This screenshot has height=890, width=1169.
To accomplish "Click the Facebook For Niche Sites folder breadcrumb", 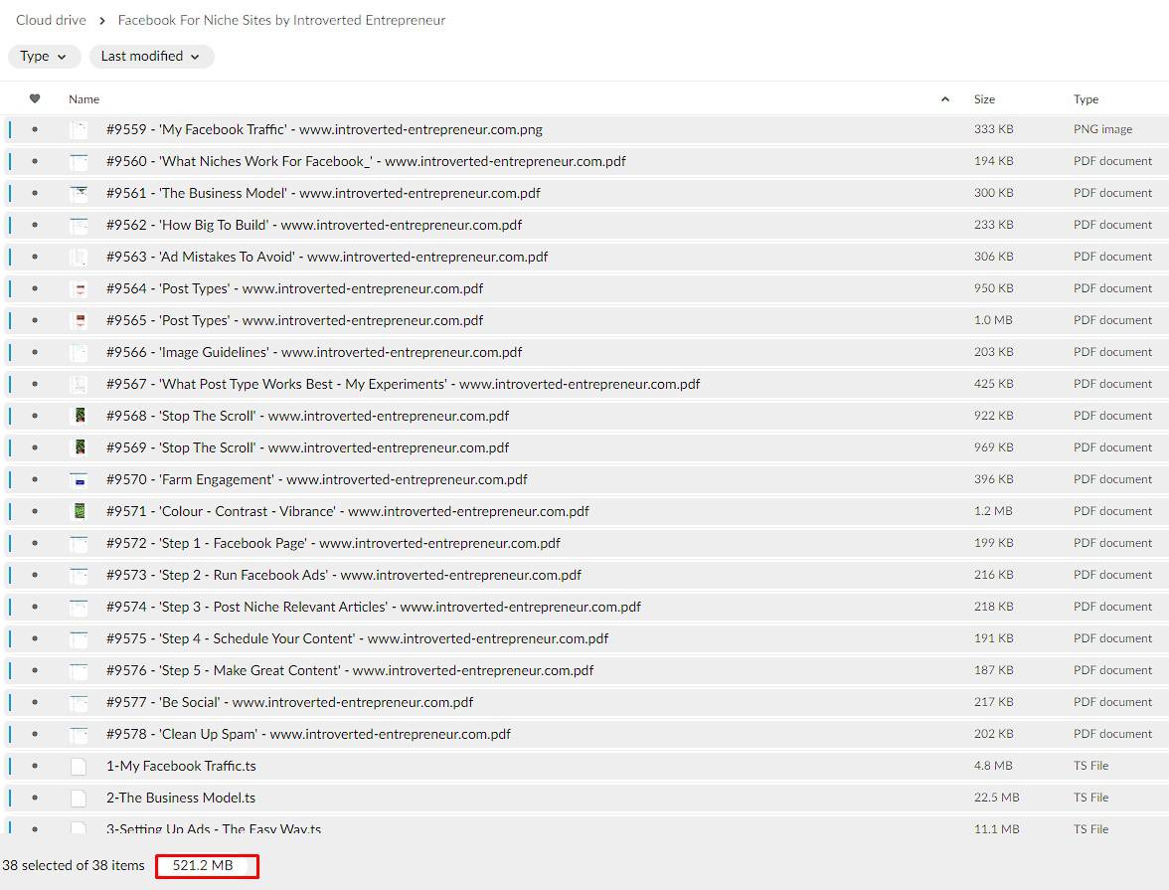I will click(282, 20).
